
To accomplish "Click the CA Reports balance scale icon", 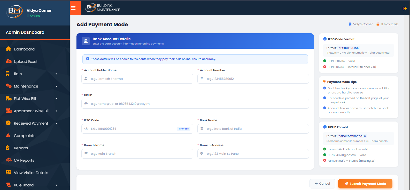I will click(9, 160).
